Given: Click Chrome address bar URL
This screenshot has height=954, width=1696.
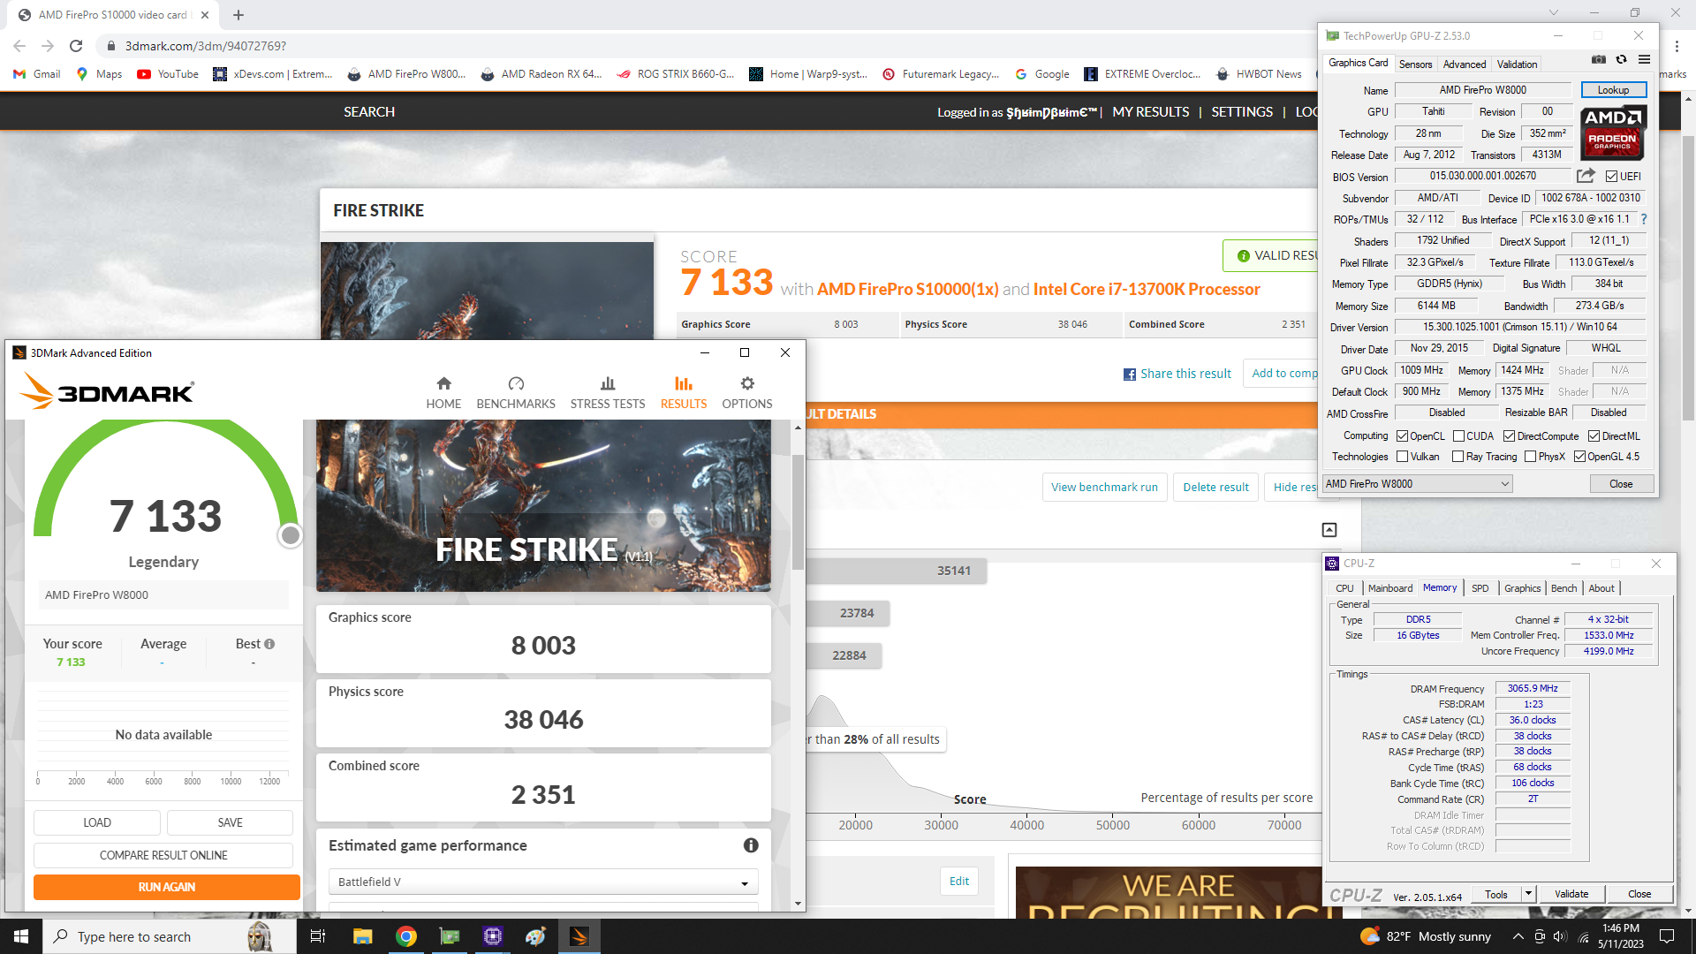Looking at the screenshot, I should [x=205, y=46].
